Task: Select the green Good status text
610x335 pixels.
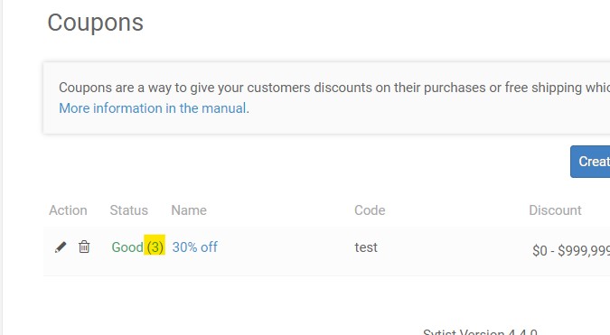Action: (127, 247)
